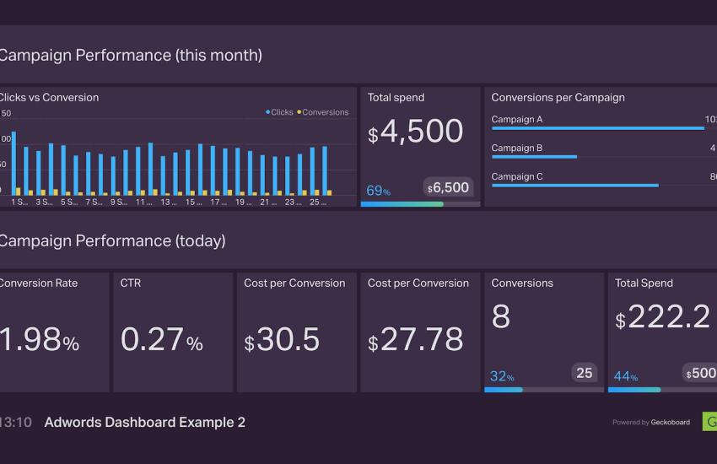The image size is (717, 464).
Task: Click the $4,500 total spend value
Action: coord(415,132)
